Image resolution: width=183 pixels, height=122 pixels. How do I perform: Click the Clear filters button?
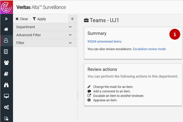(x=22, y=19)
